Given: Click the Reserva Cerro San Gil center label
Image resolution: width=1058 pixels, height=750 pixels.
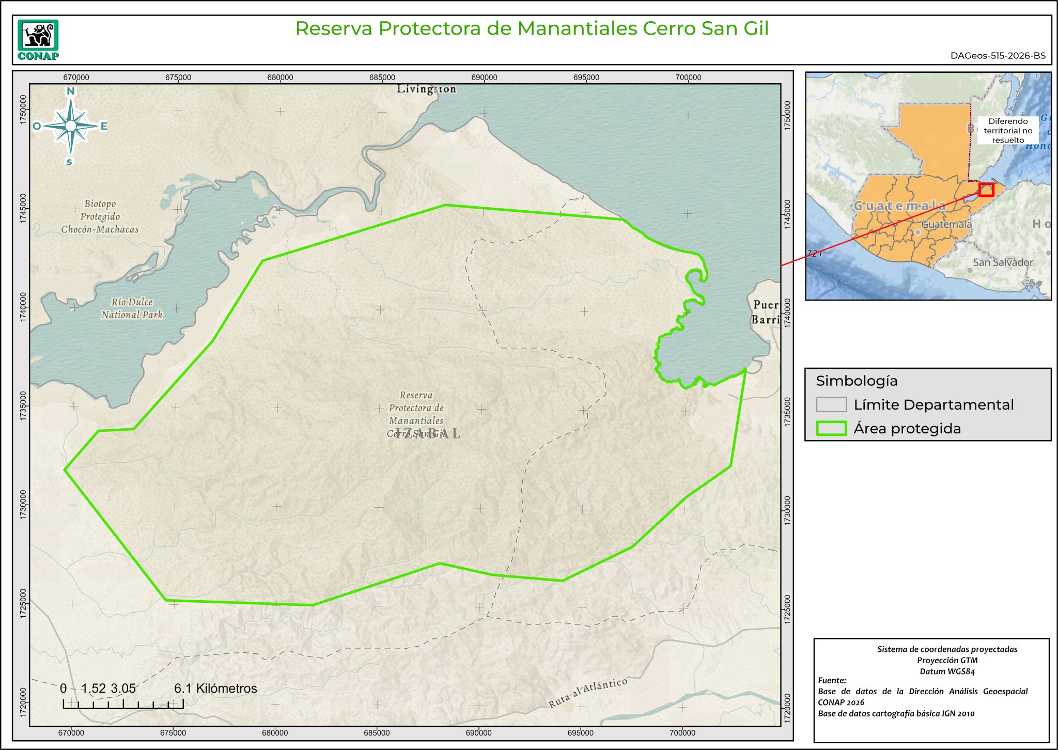Looking at the screenshot, I should coord(416,414).
